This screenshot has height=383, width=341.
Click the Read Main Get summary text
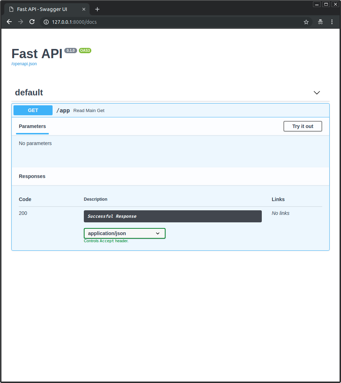coord(89,110)
